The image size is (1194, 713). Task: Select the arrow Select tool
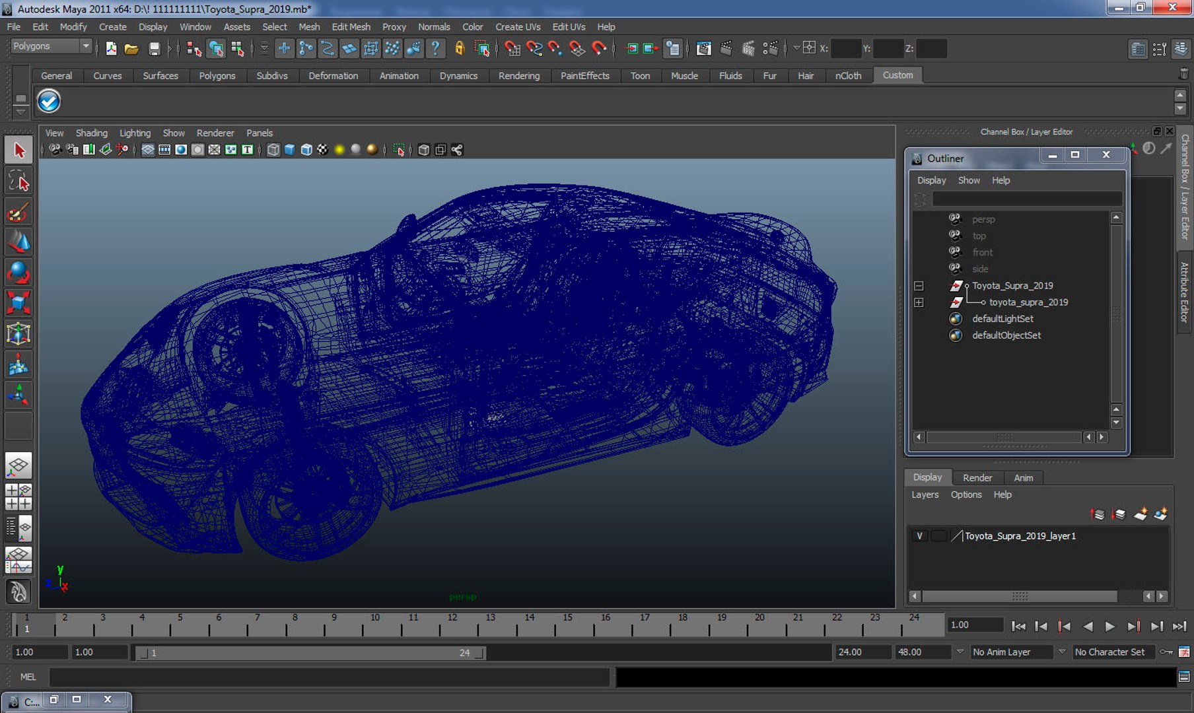(18, 151)
